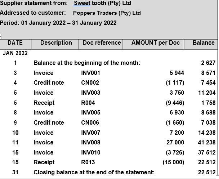The width and height of the screenshot is (219, 179).
Task: Select the underlined word Sweet in supplier name
Action: tap(82, 3)
